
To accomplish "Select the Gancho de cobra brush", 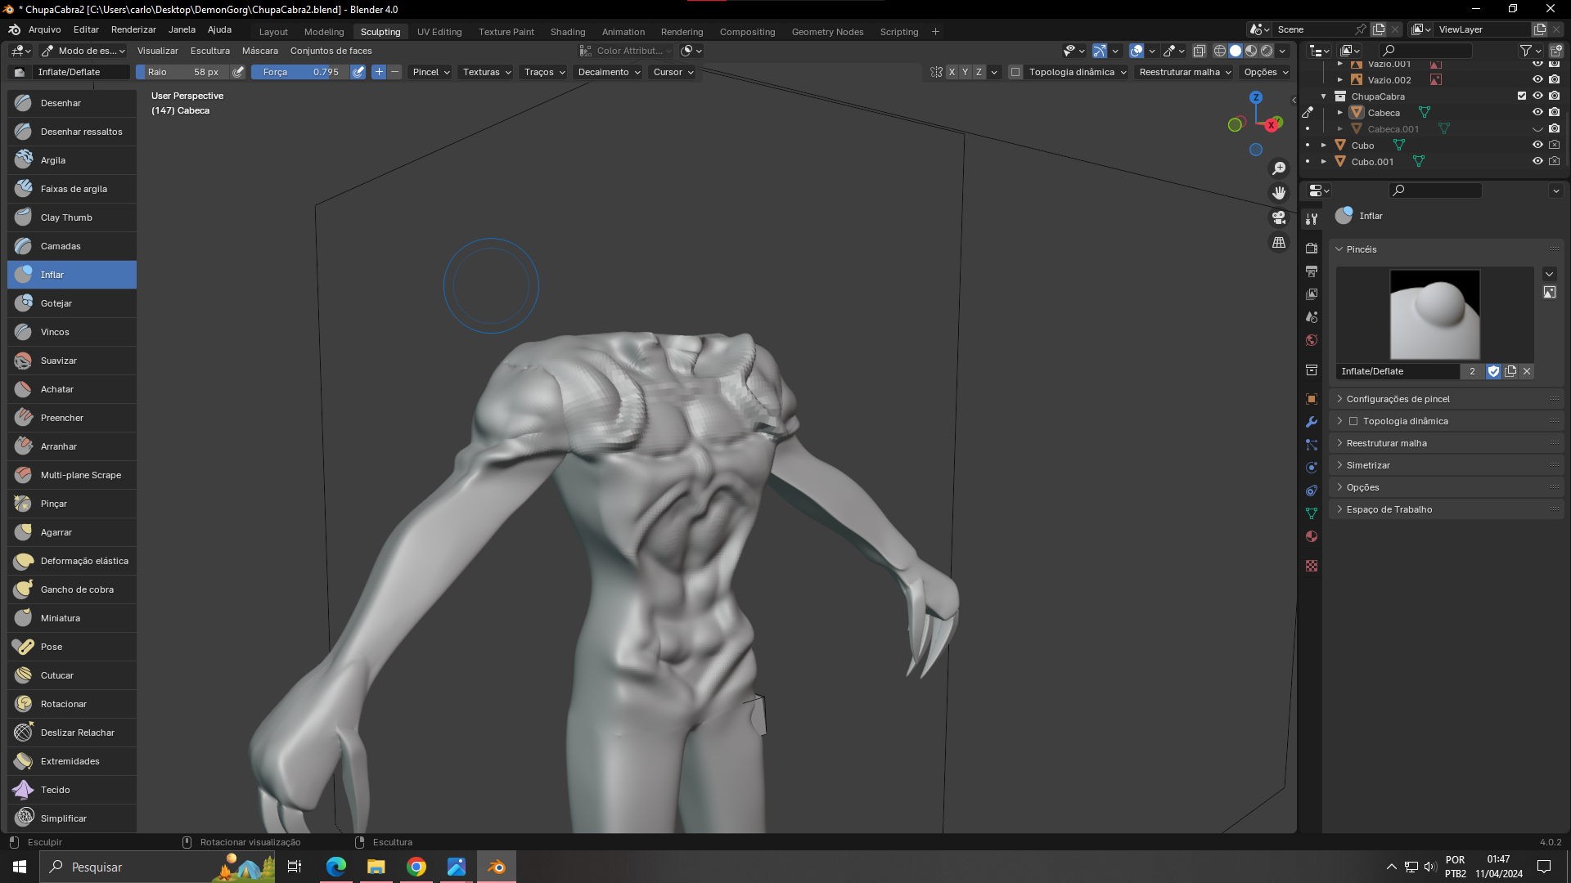I will click(x=77, y=589).
